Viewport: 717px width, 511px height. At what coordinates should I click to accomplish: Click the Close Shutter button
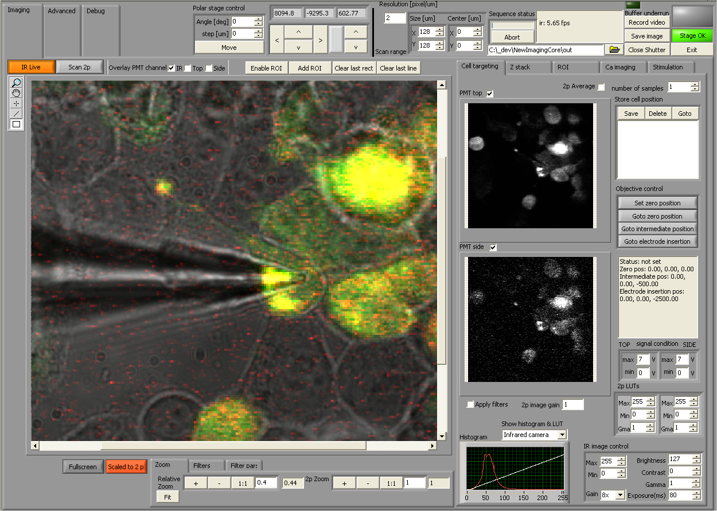click(646, 50)
